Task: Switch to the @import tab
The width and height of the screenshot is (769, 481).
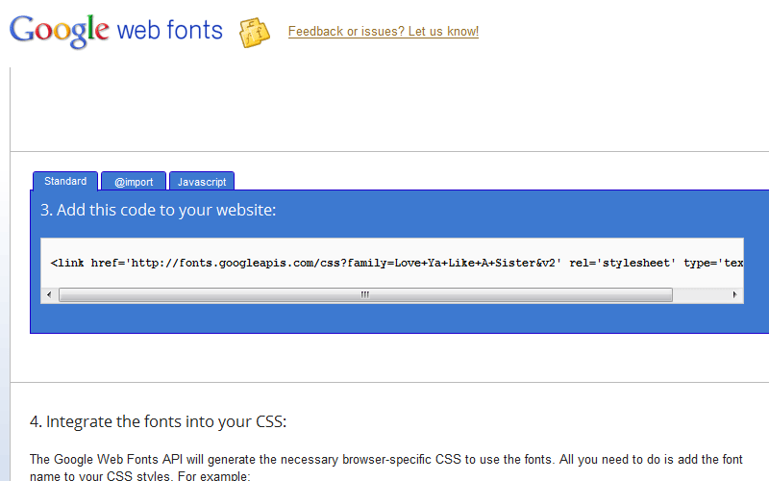Action: [134, 182]
